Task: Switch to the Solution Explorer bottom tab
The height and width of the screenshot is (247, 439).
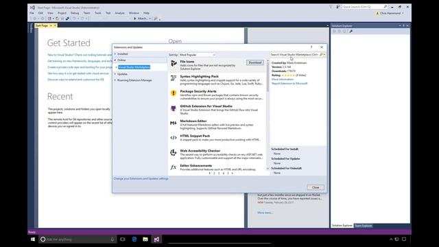Action: click(342, 226)
